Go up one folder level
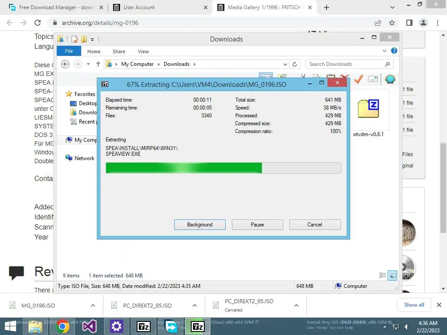 (x=98, y=64)
